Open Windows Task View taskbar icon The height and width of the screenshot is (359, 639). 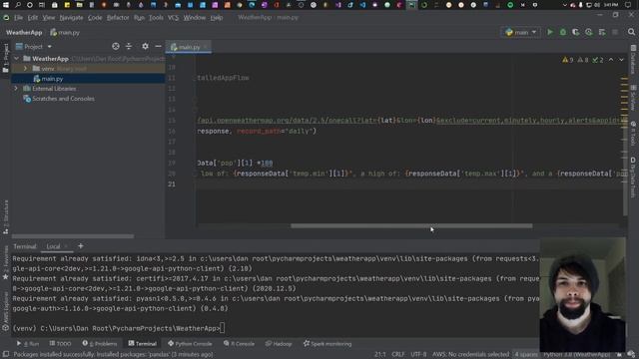coord(42,5)
